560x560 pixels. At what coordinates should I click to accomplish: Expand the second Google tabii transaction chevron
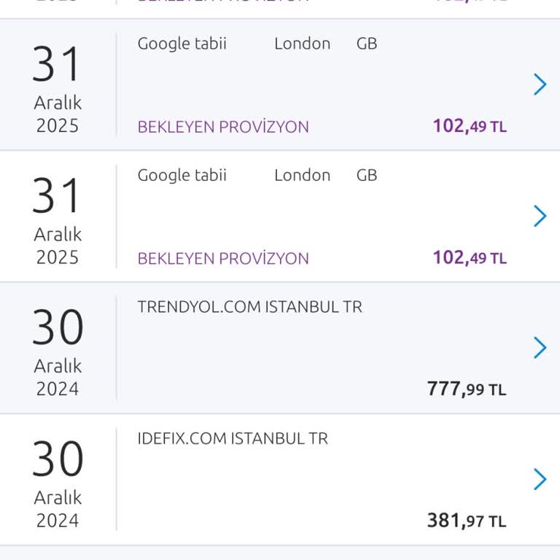[x=540, y=216]
